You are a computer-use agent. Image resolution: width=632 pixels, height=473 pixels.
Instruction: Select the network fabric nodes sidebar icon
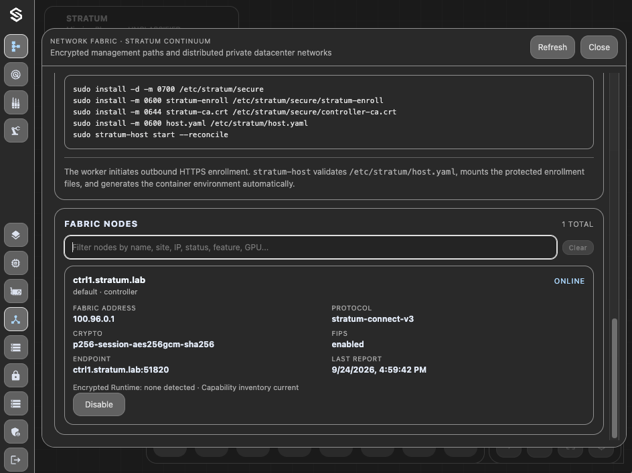(15, 320)
